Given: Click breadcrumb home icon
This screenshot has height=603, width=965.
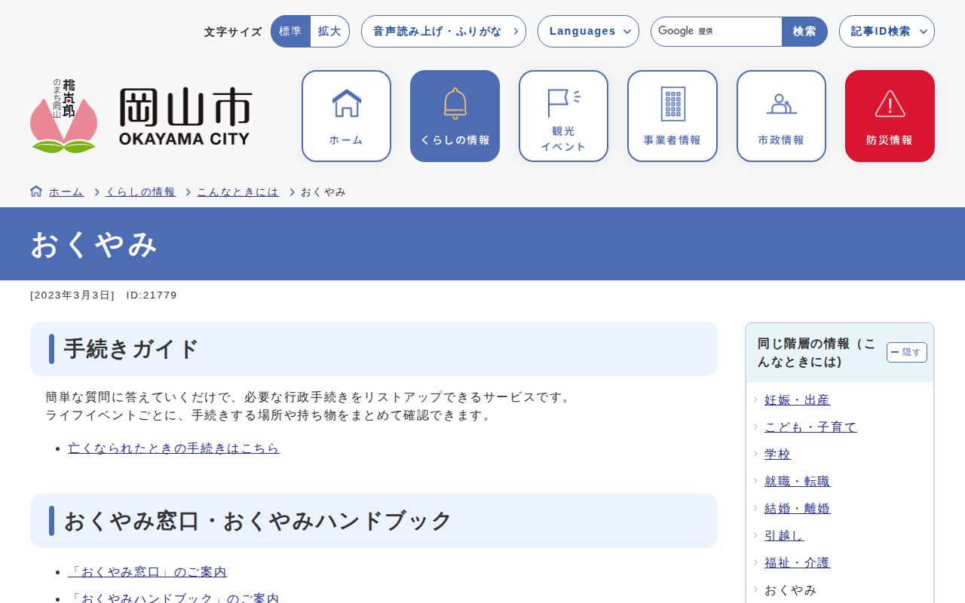Looking at the screenshot, I should click(36, 191).
